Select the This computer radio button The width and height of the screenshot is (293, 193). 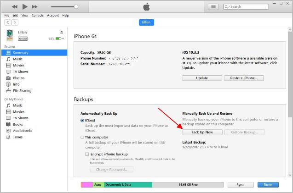pos(82,137)
